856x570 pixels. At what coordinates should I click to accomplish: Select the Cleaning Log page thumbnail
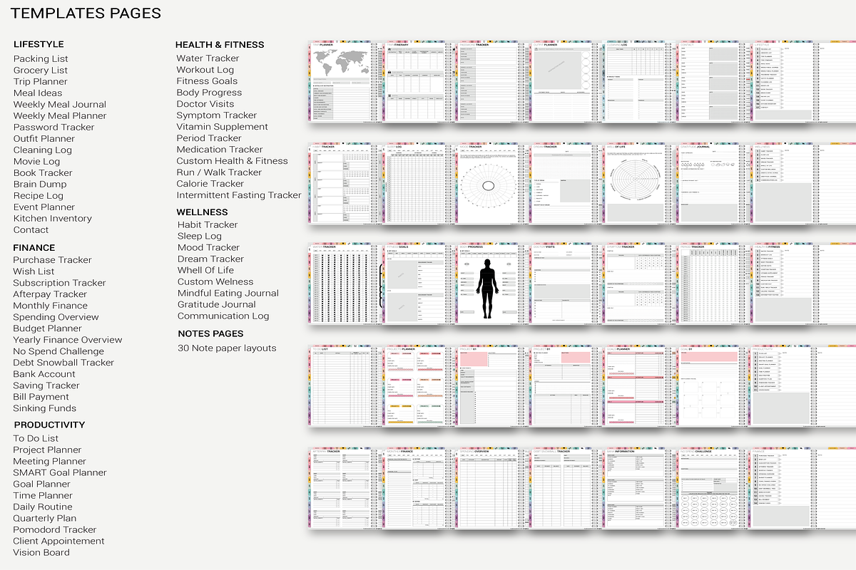tap(637, 81)
